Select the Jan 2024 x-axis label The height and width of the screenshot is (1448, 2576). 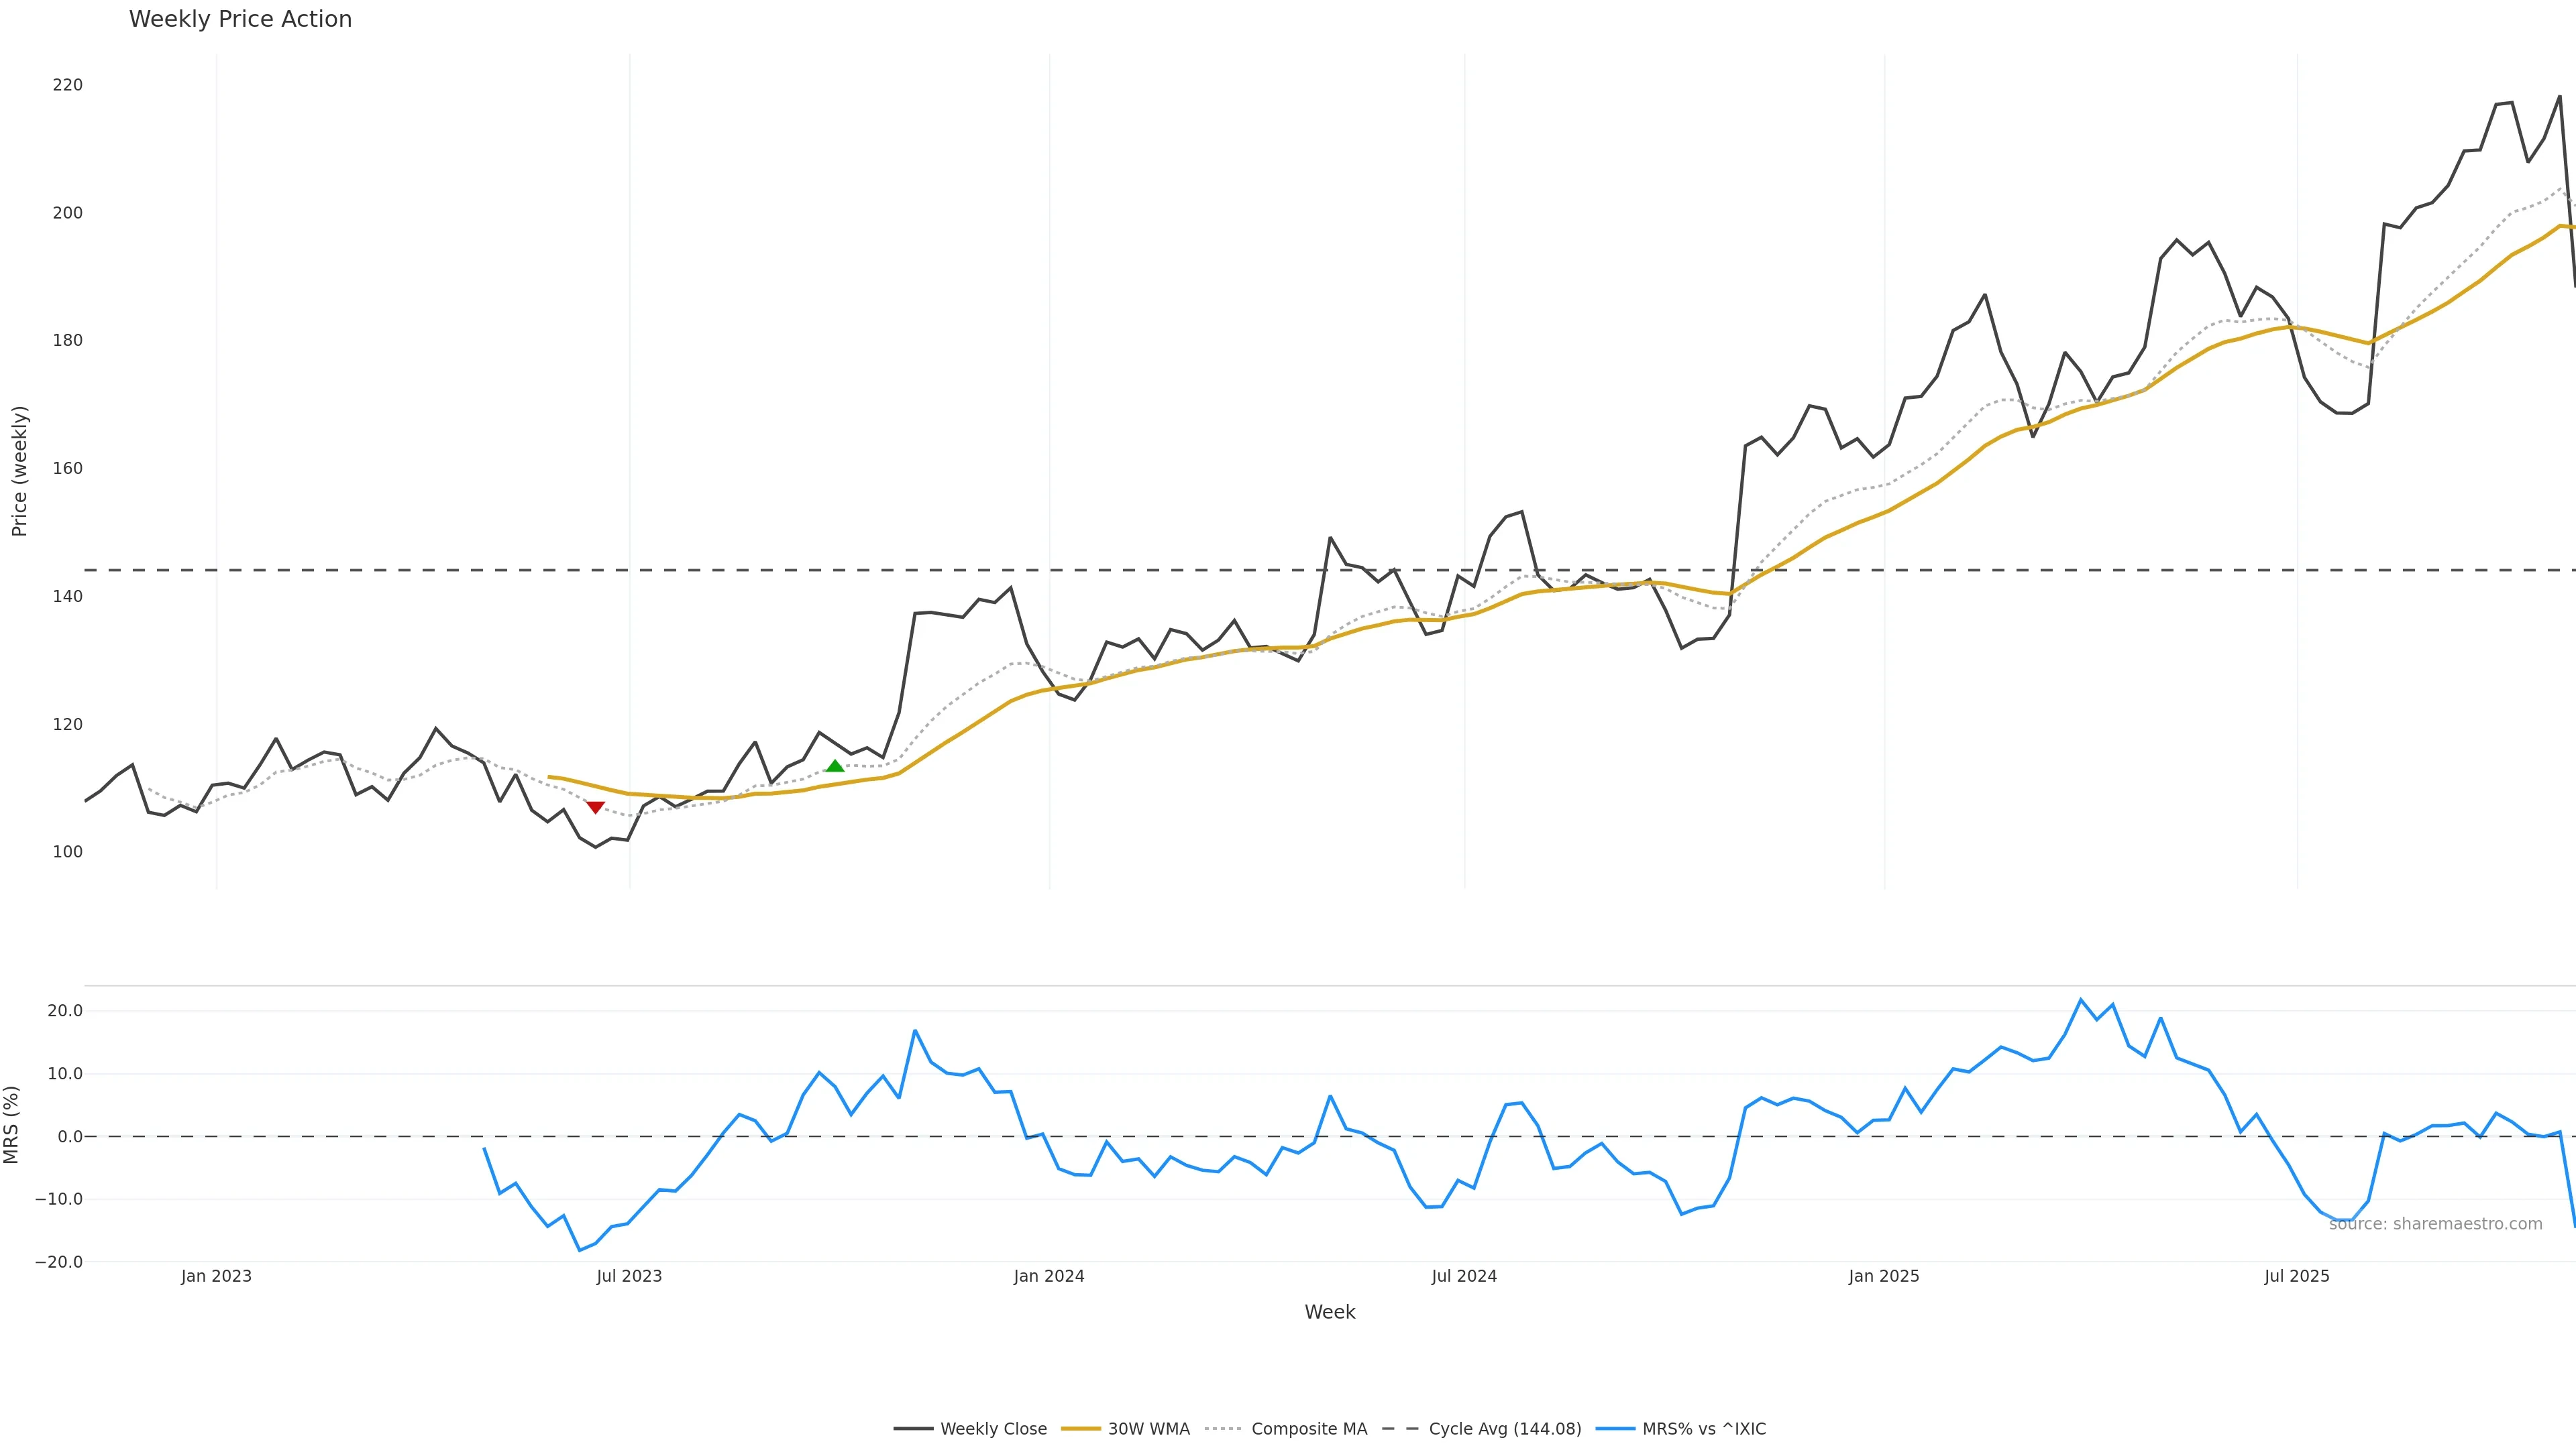pyautogui.click(x=1048, y=1276)
